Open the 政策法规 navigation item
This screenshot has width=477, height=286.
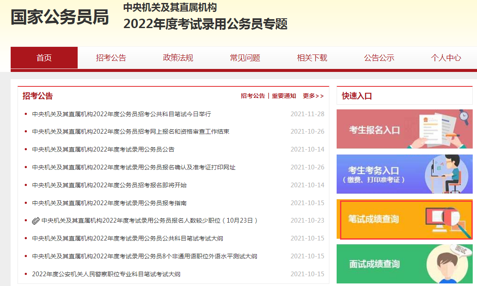click(x=178, y=58)
